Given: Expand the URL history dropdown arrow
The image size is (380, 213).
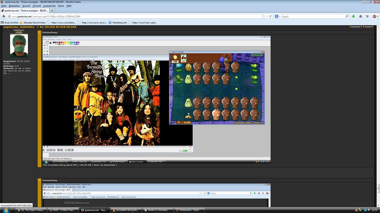Looking at the screenshot, I should [267, 16].
